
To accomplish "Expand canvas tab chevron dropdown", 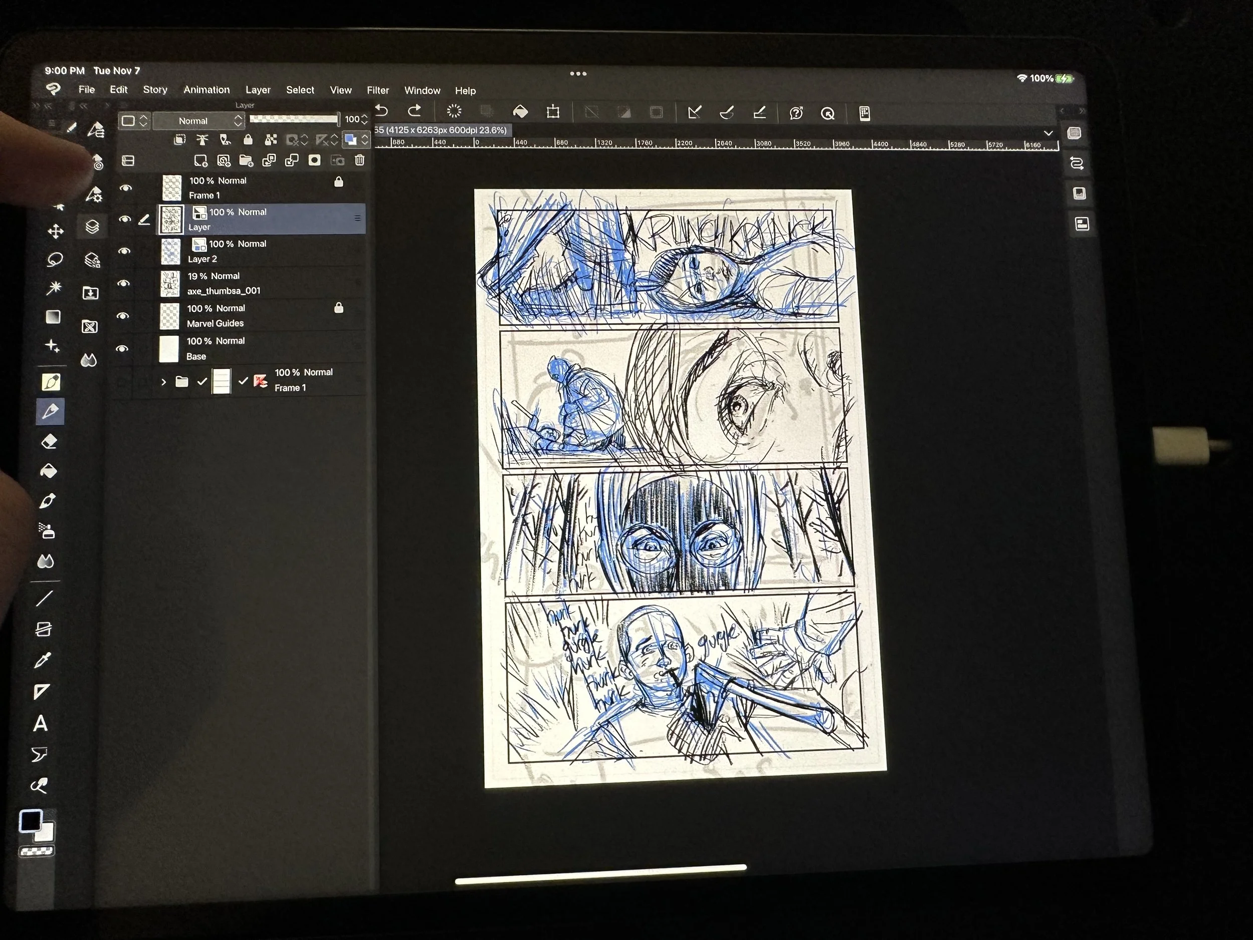I will coord(1048,133).
